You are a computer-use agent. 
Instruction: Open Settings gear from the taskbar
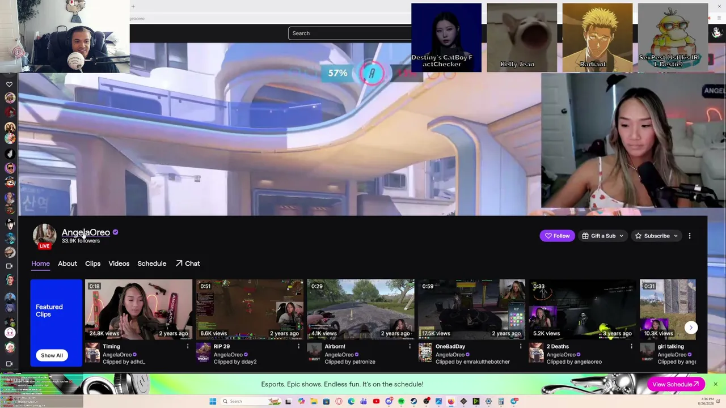tap(488, 401)
